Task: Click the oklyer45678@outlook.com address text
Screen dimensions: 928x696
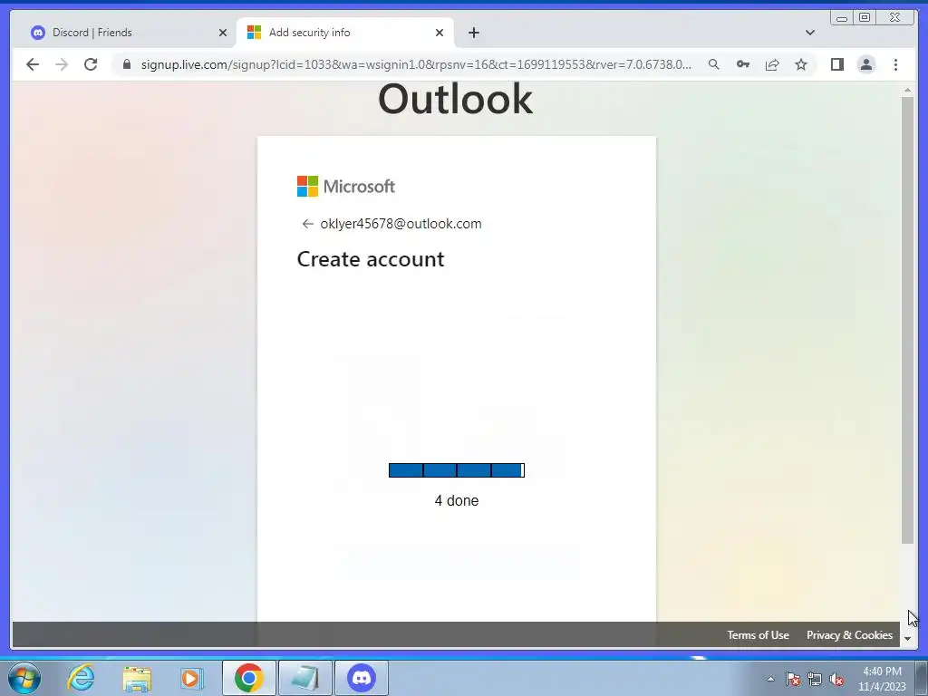Action: coord(401,224)
